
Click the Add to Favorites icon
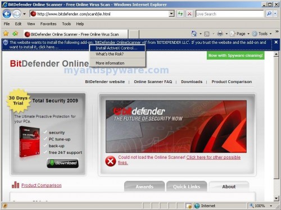[15, 34]
